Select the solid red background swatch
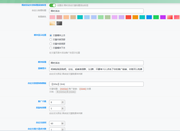 [128, 17]
